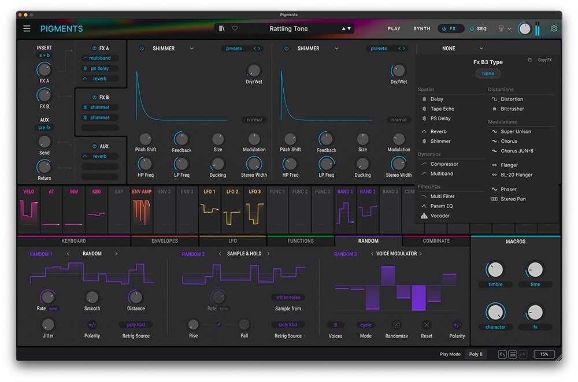
Task: Toggle the Polarity icon in Random 1
Action: (x=92, y=325)
